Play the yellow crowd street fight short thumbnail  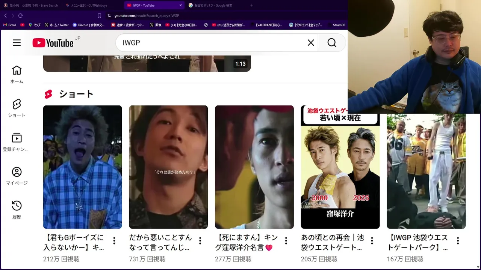[426, 171]
